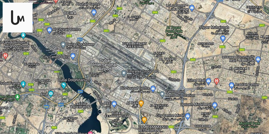Screen dimensions: 269x134
Task: Click the Emirates Group HQ location pin
Action: tap(124, 74)
